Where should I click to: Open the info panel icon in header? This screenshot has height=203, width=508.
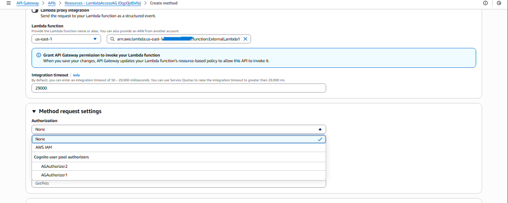click(x=485, y=3)
